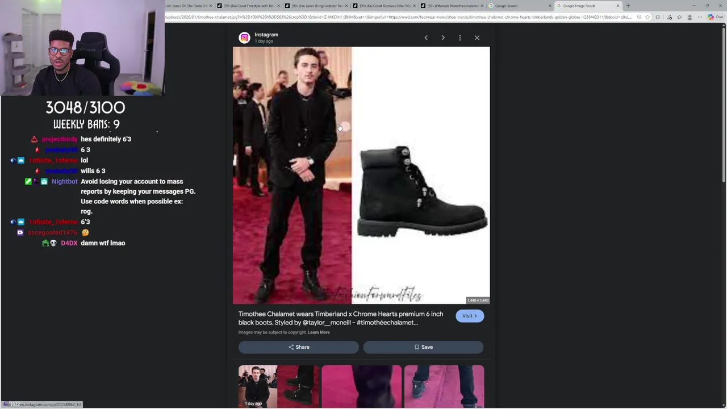Open a new browser tab
Screen dimensions: 727x409
pos(628,6)
